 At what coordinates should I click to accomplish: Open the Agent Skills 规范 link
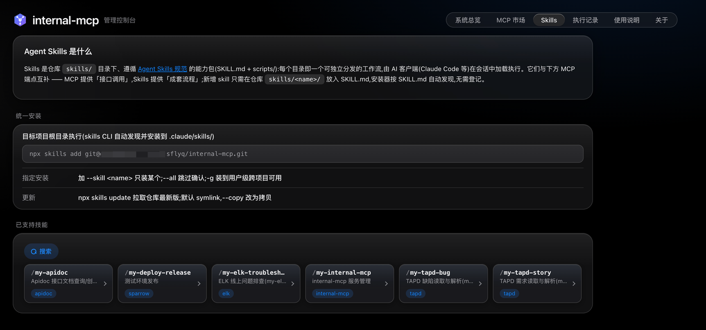coord(162,69)
